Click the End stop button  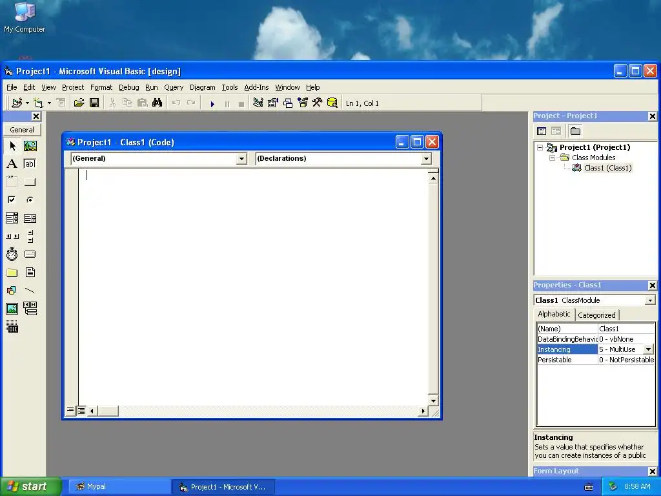point(241,103)
